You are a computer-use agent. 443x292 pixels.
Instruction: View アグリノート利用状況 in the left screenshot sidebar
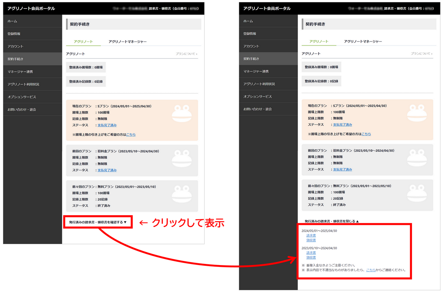pos(32,84)
